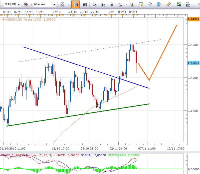Select the chart style line icon
200x174 pixels.
62,4
